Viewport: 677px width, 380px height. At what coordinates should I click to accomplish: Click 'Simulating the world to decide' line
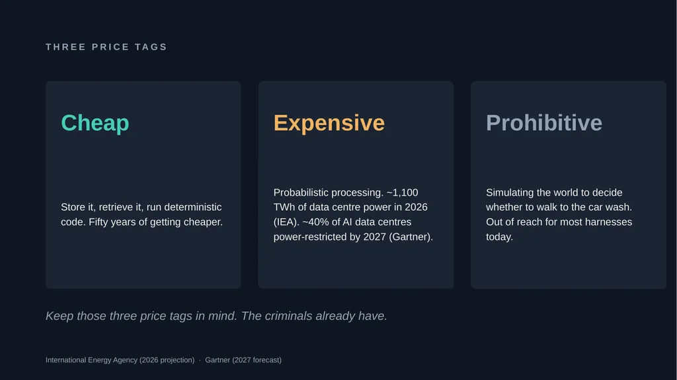[x=555, y=192]
